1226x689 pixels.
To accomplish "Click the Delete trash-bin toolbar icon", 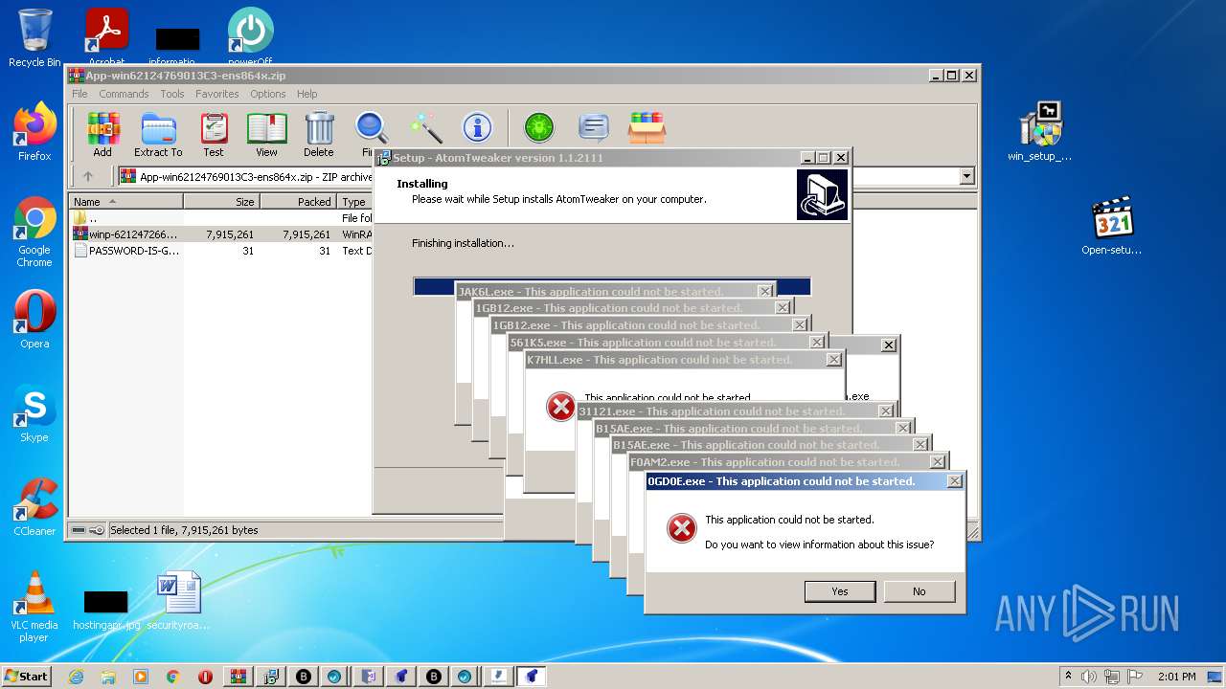I will tap(319, 135).
